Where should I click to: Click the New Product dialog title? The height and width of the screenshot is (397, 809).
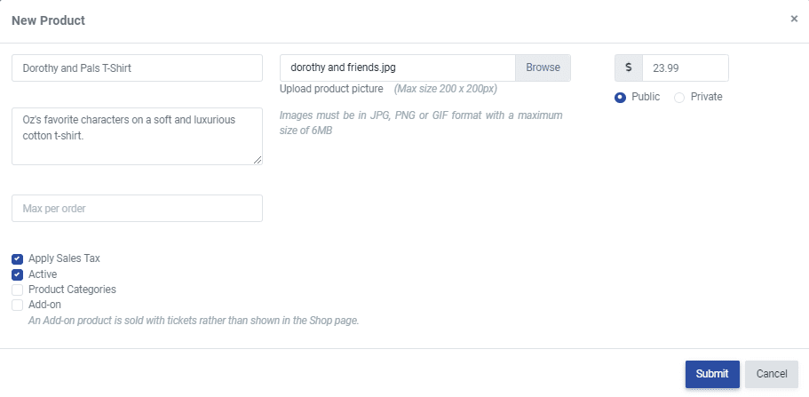point(49,20)
